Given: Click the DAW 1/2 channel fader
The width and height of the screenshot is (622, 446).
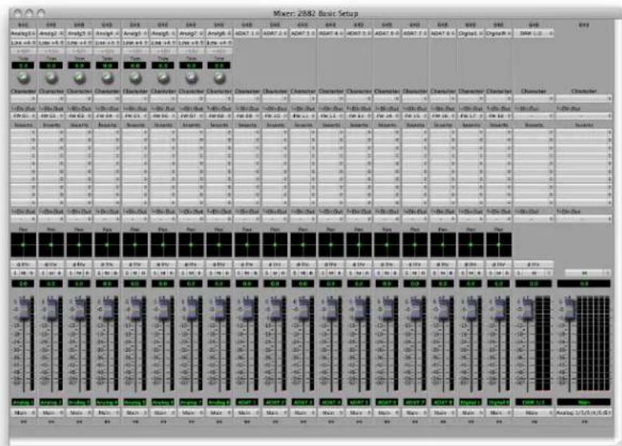Looking at the screenshot, I should click(x=528, y=309).
